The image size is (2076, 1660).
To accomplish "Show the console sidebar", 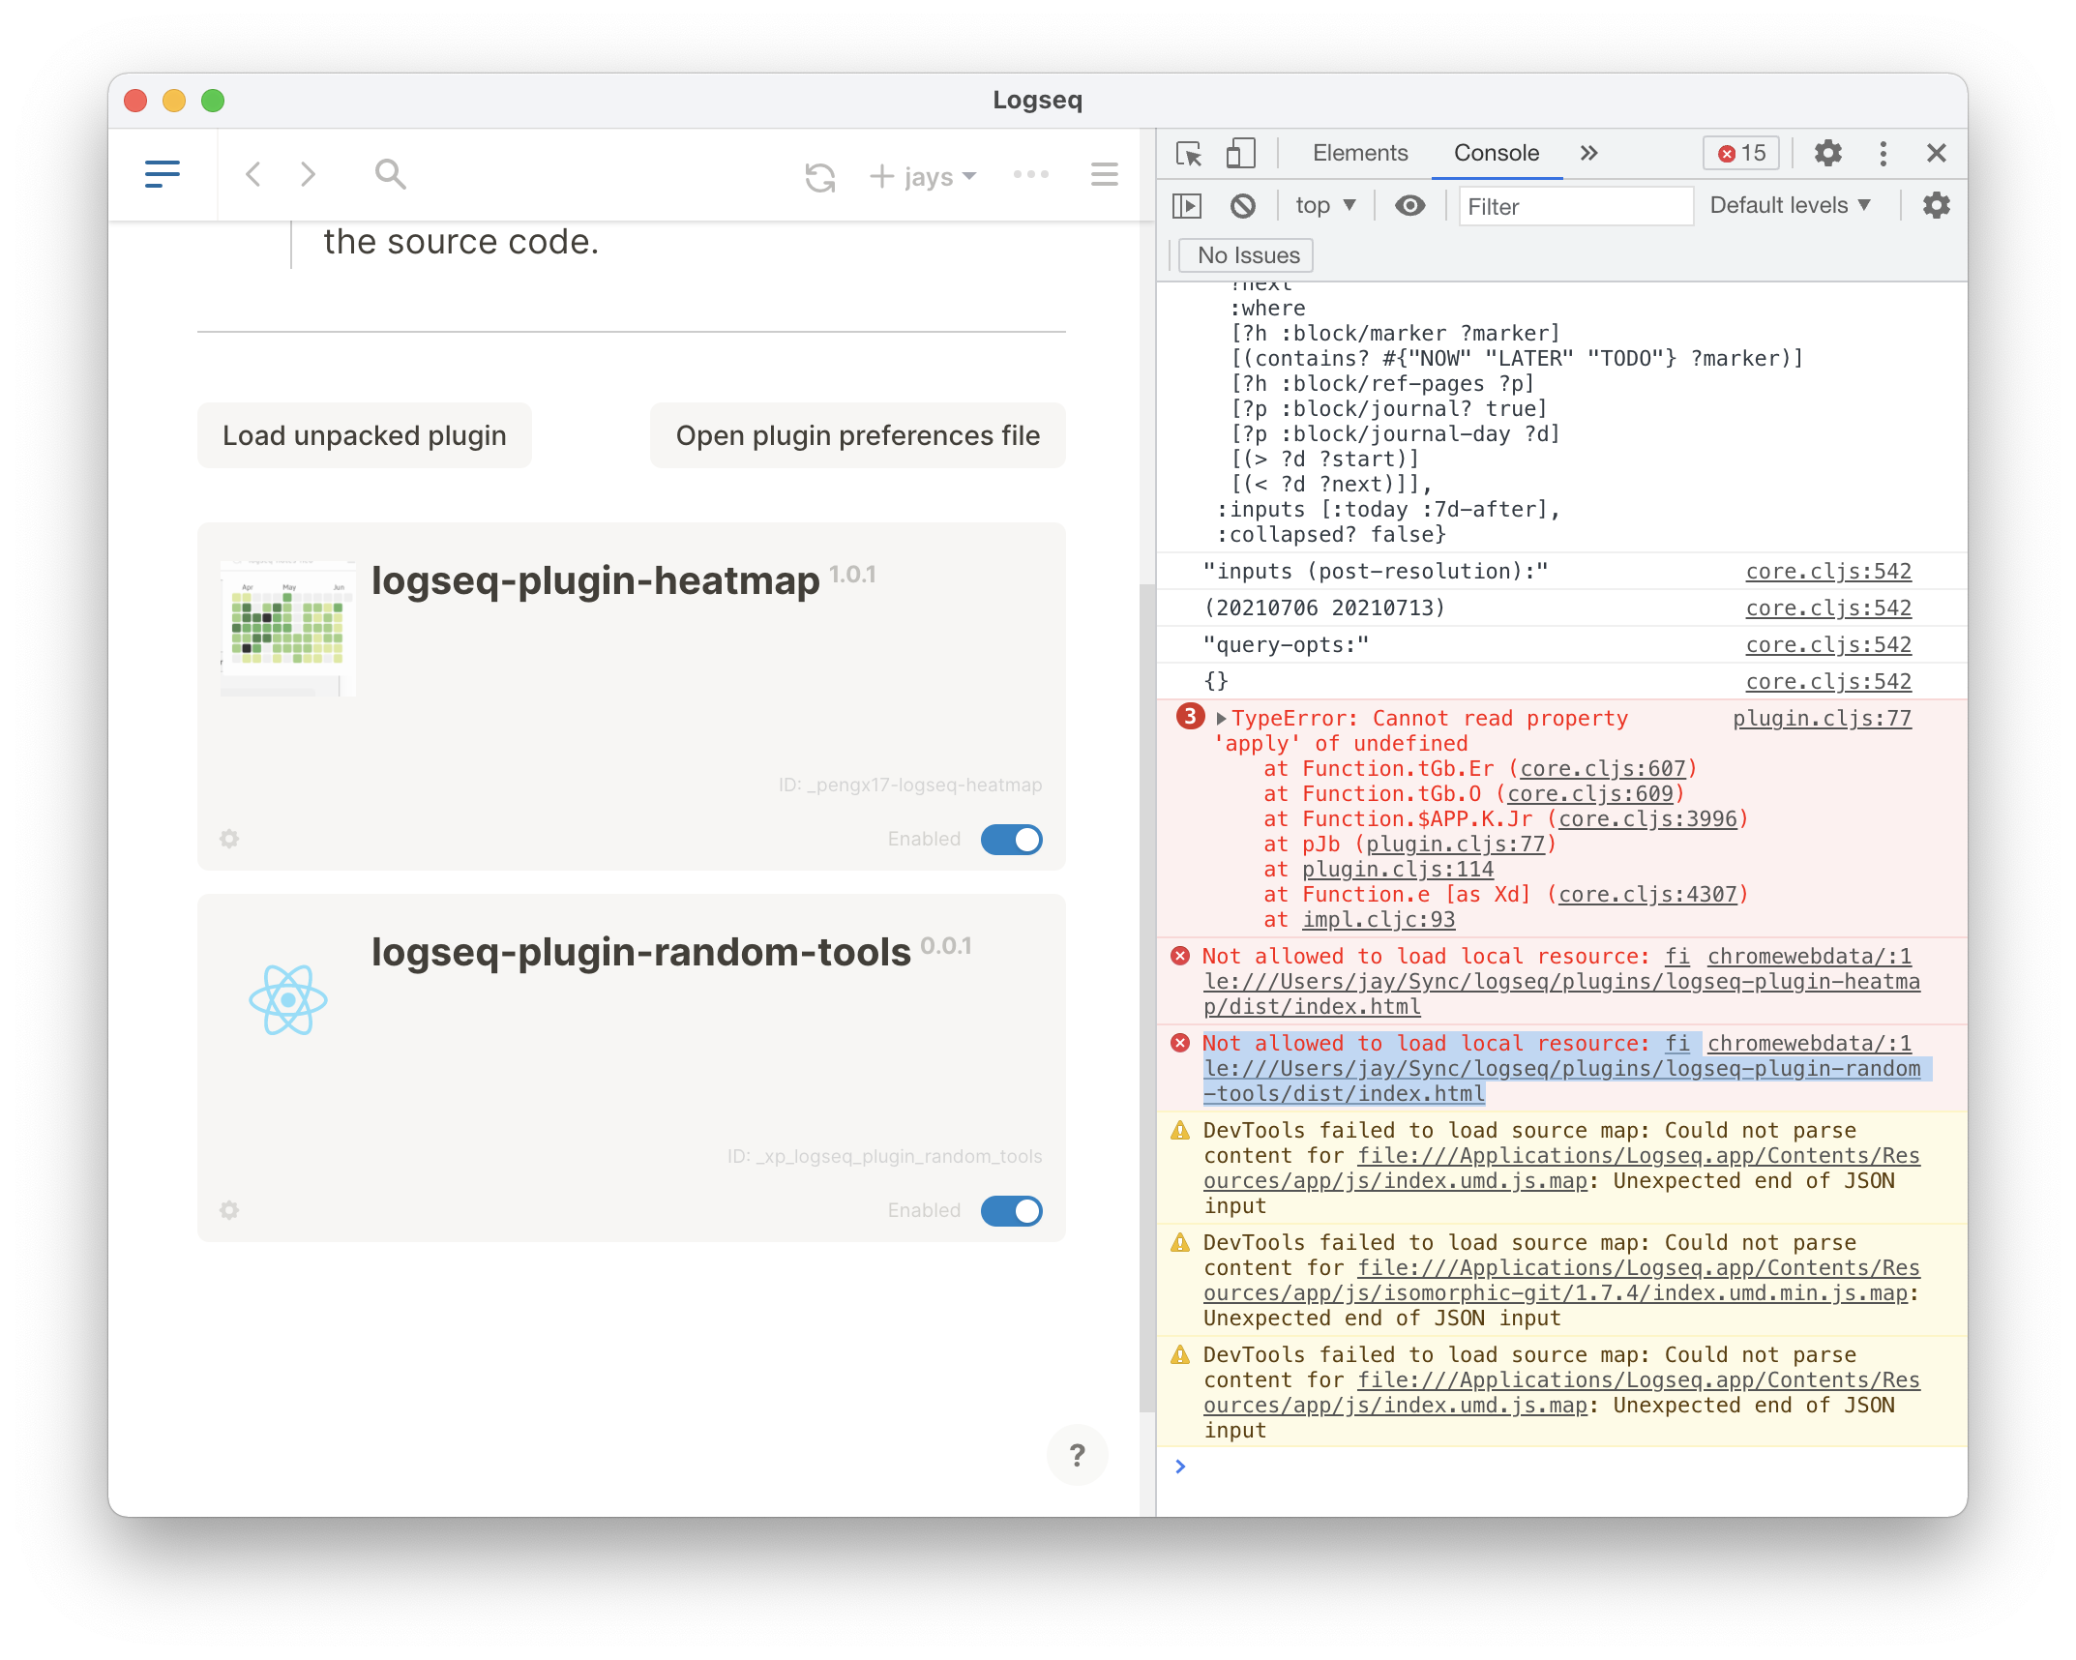I will click(x=1187, y=205).
